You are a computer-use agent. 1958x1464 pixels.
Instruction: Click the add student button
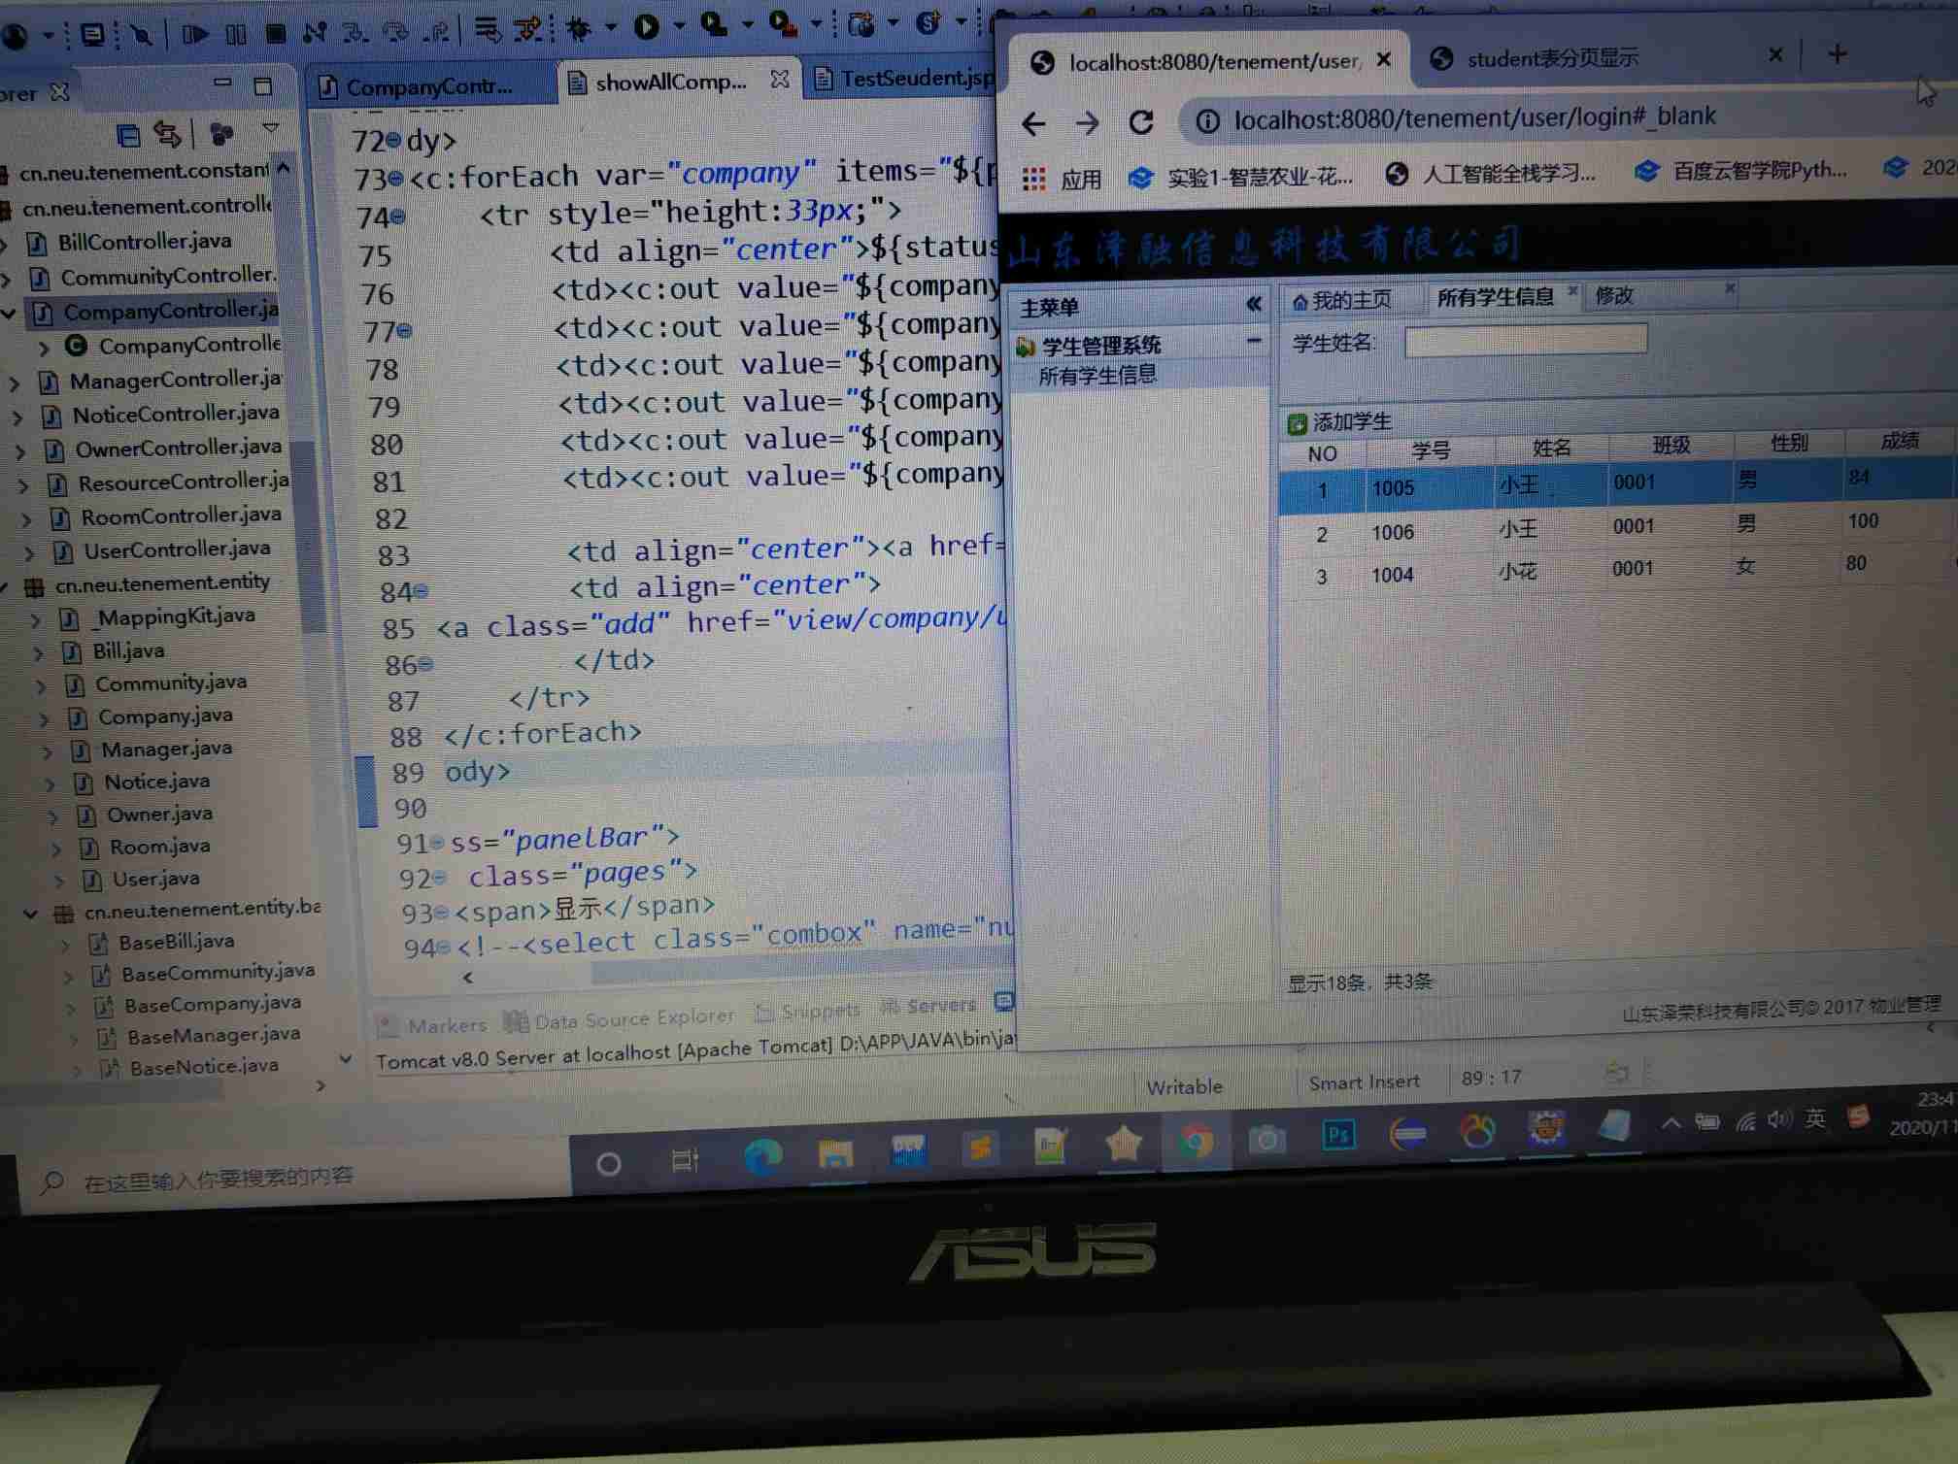(1341, 422)
